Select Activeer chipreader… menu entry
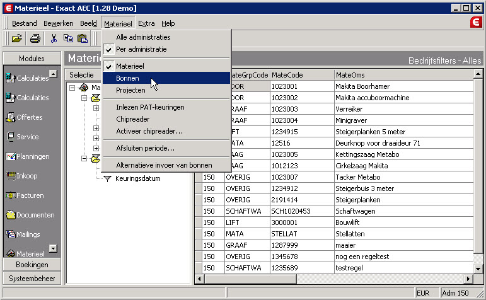Viewport: 486px width, 300px height. [166, 131]
